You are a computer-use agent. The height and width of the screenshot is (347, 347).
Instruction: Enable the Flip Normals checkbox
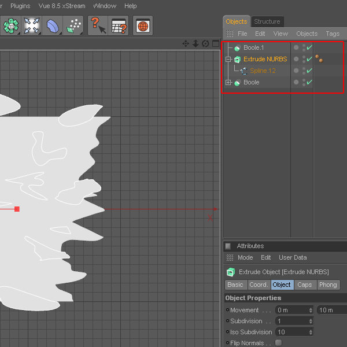pos(278,342)
